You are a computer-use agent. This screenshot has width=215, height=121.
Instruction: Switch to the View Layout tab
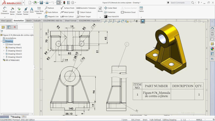coord(6,21)
